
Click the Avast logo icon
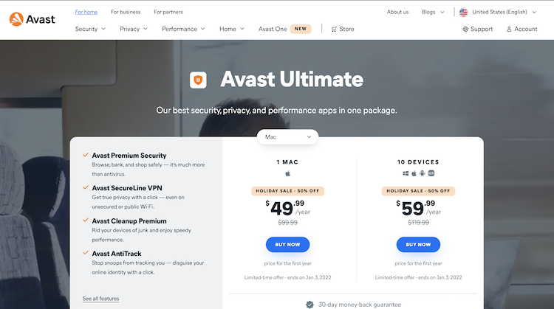16,20
